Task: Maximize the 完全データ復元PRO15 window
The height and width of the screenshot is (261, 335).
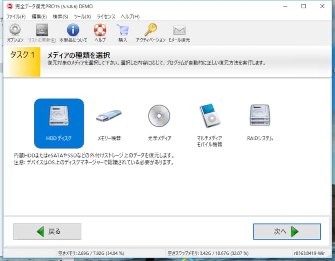Action: coord(303,6)
